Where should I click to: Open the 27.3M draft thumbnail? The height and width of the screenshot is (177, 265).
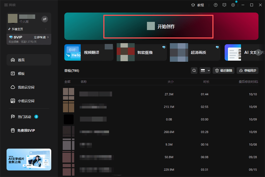coord(68,94)
